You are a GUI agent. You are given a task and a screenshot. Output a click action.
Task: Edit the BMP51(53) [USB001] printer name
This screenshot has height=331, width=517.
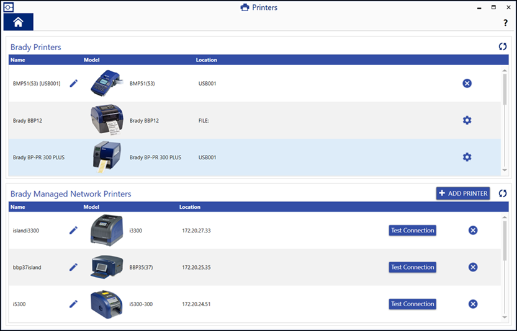click(x=74, y=83)
